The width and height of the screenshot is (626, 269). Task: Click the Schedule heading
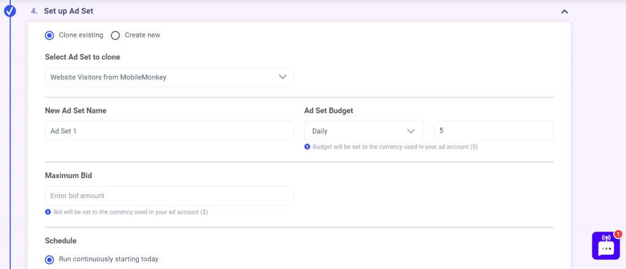point(61,241)
